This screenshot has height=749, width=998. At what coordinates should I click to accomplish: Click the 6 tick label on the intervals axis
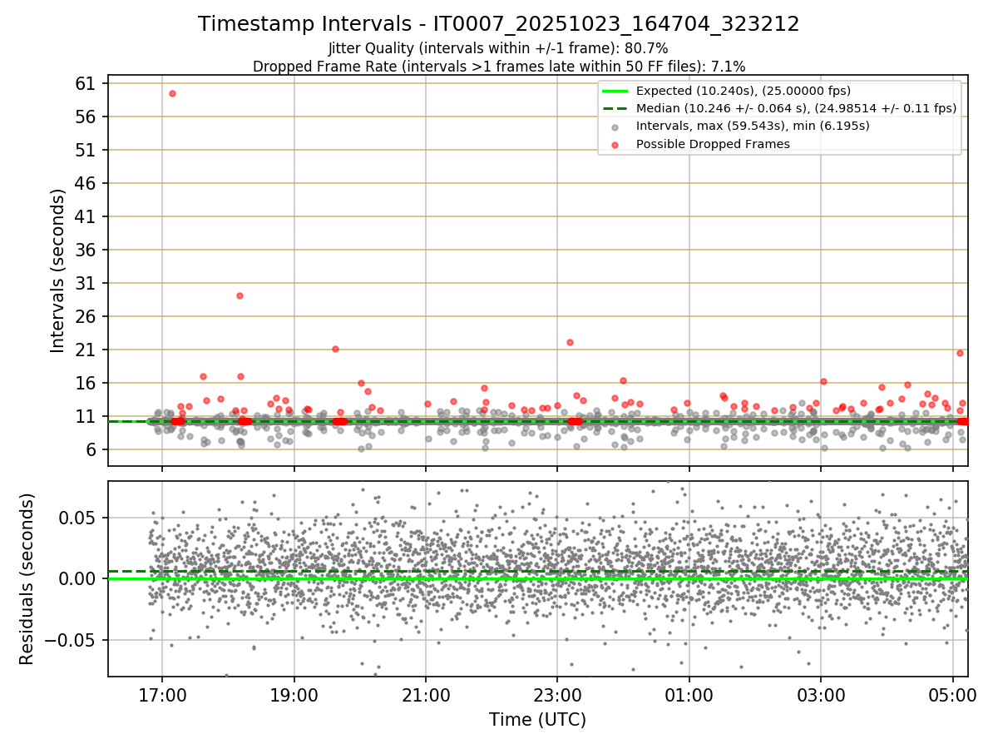coord(92,449)
